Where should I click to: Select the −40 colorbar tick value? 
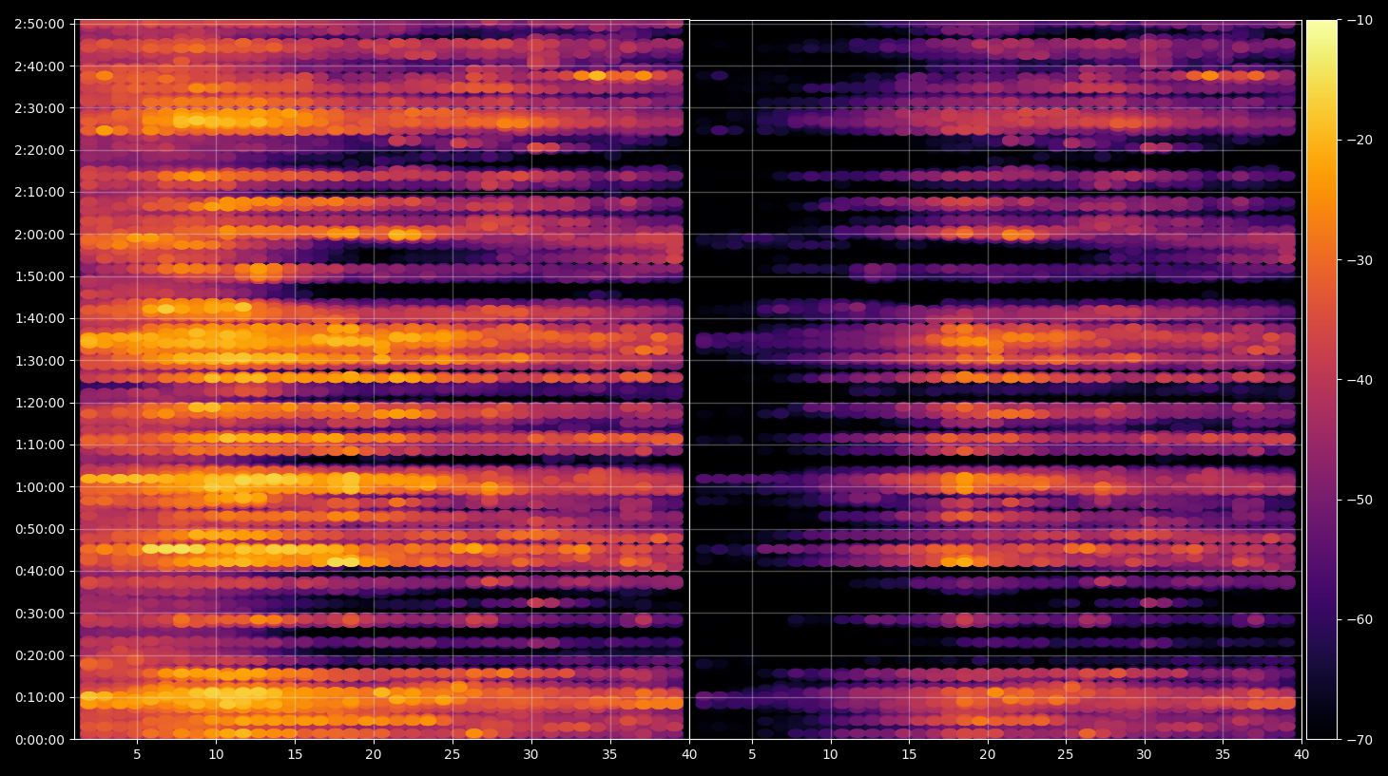(1359, 380)
